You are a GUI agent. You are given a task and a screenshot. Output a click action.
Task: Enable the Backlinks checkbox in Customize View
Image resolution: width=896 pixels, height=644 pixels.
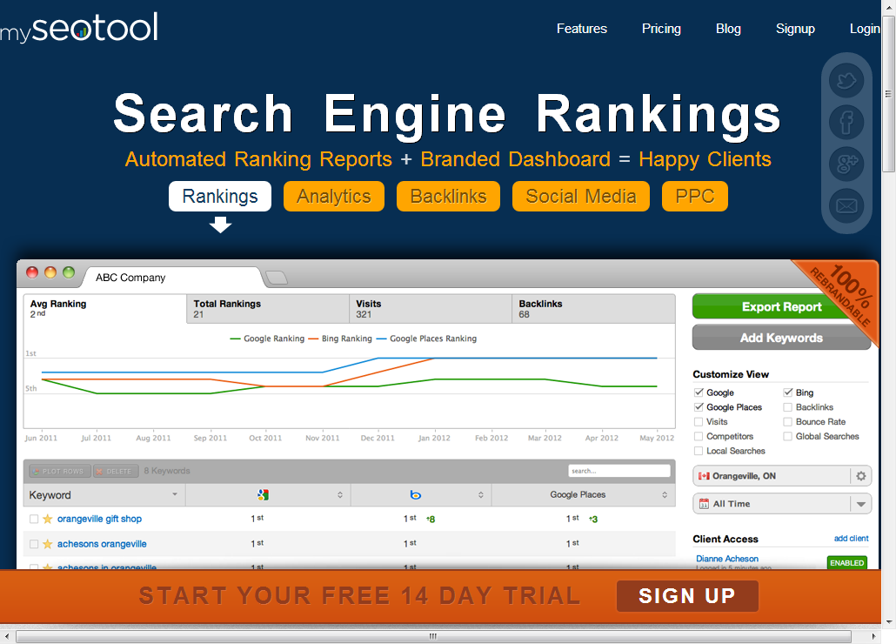click(x=787, y=407)
